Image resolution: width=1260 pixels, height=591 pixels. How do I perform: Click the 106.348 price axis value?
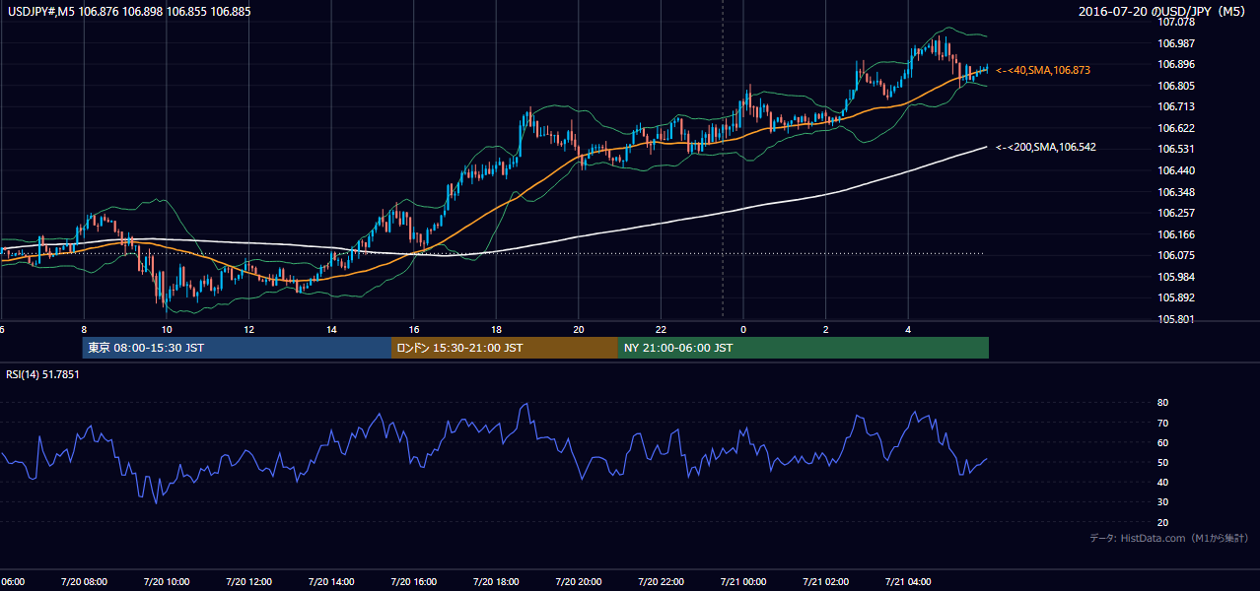[x=1177, y=192]
